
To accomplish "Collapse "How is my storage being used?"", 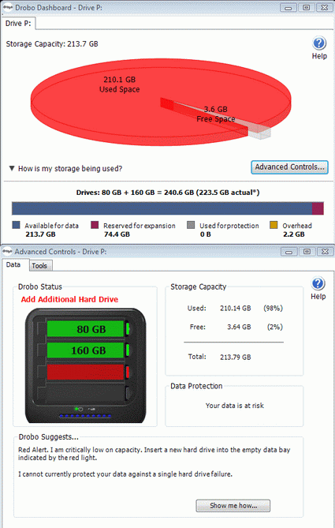I will tap(12, 168).
